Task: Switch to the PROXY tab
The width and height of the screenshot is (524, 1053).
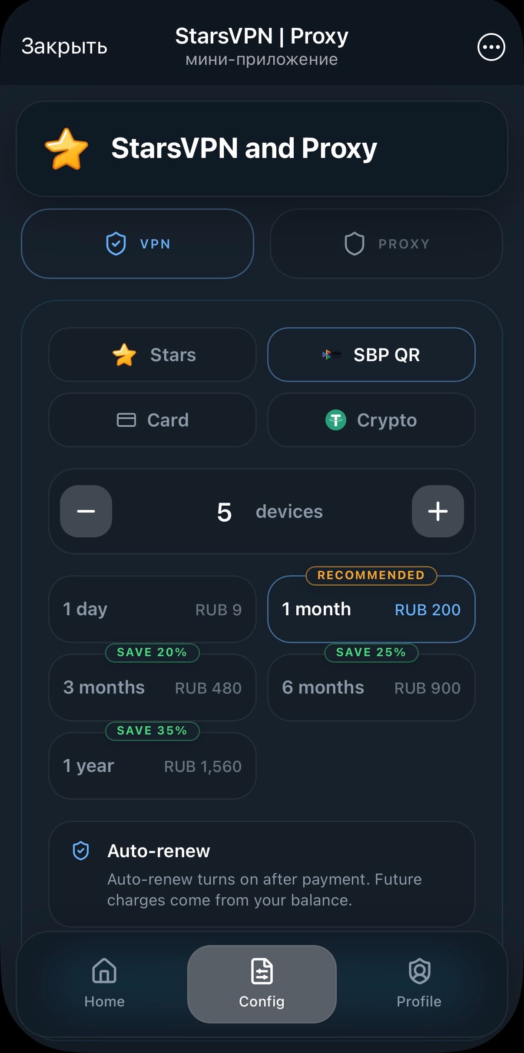Action: 386,244
